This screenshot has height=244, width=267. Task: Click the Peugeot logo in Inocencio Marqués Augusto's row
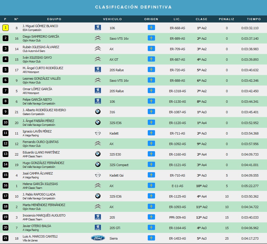(x=98, y=217)
